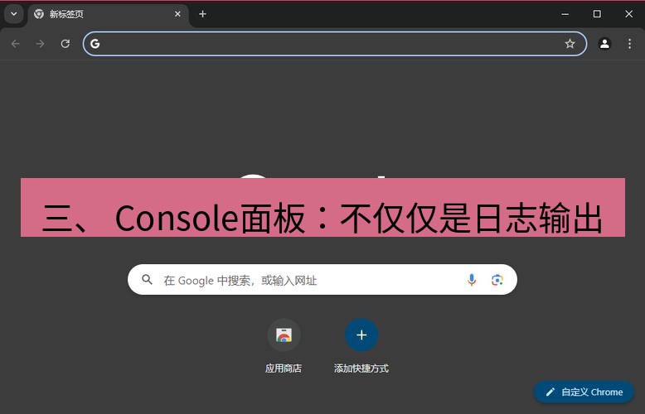Viewport: 645px width, 414px height.
Task: Click the 添加快捷方式 plus button
Action: tap(361, 335)
